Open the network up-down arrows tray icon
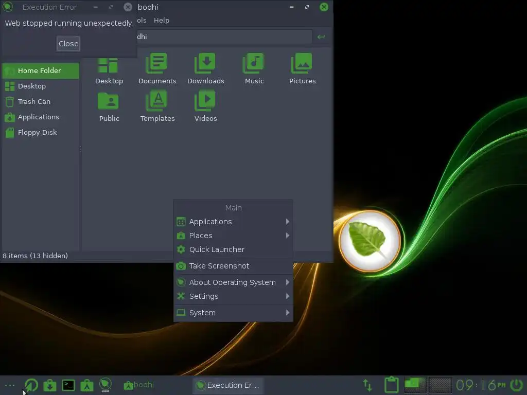Viewport: 527px width, 395px height. coord(367,385)
